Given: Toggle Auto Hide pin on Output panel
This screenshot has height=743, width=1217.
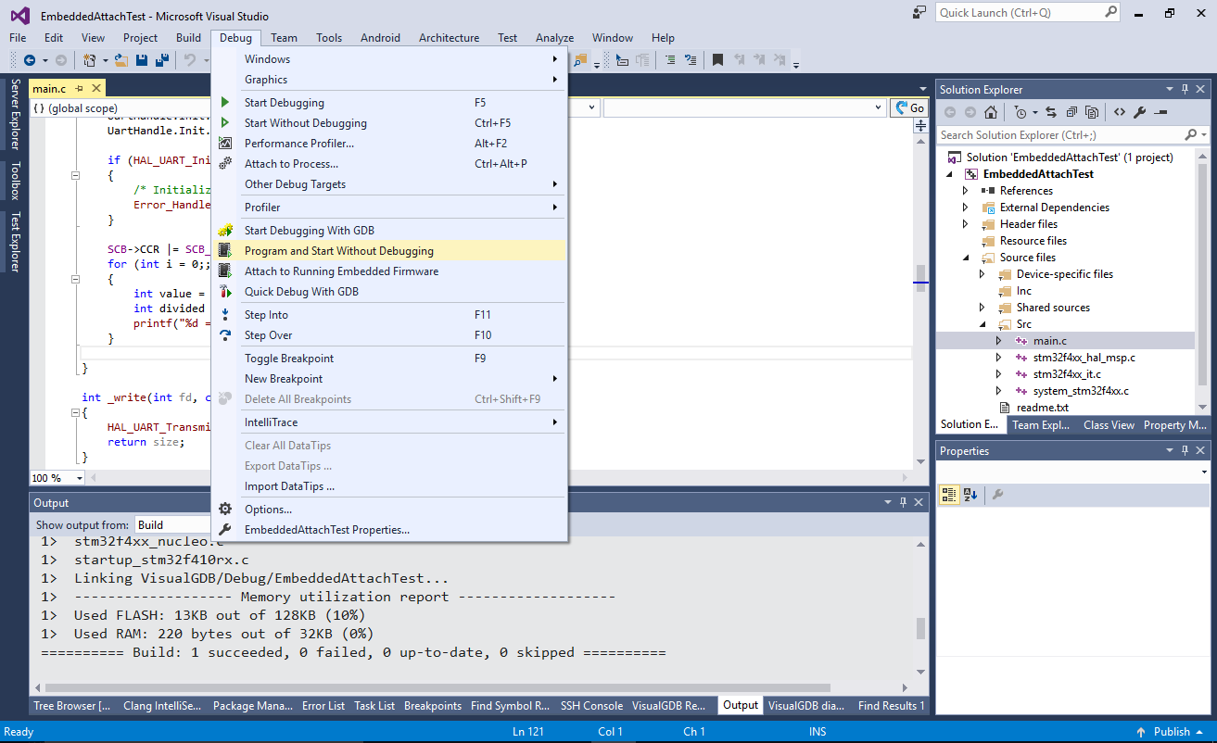Looking at the screenshot, I should coord(901,503).
